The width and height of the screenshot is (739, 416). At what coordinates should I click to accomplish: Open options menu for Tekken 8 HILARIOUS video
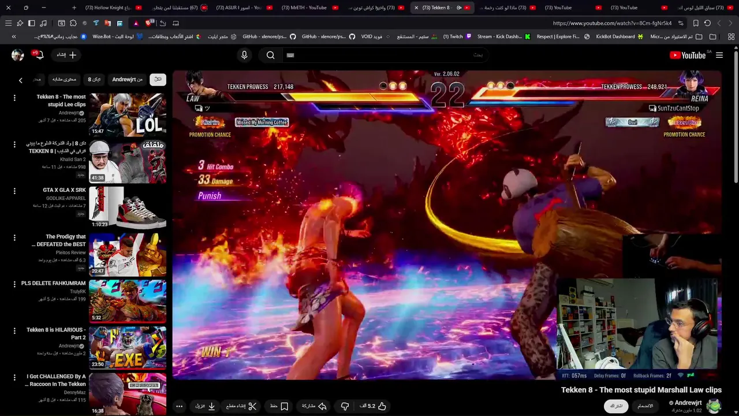pyautogui.click(x=14, y=331)
